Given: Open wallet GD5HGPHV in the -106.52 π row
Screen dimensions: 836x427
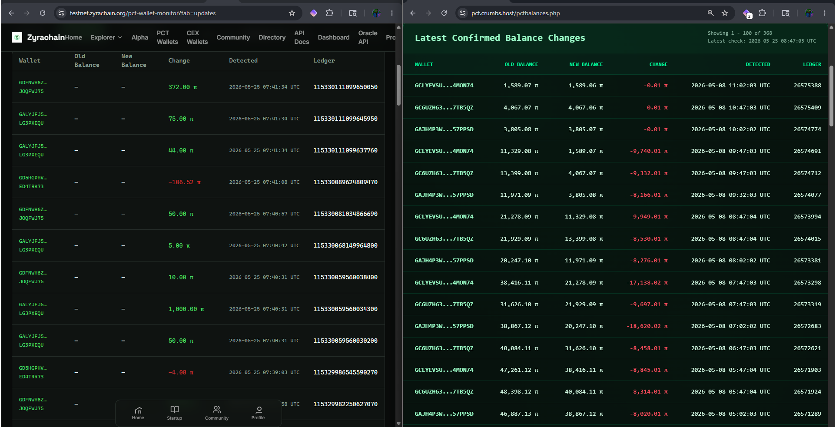Looking at the screenshot, I should (x=33, y=182).
